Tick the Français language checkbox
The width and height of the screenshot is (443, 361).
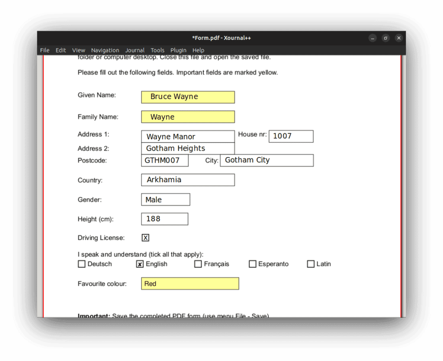click(198, 264)
